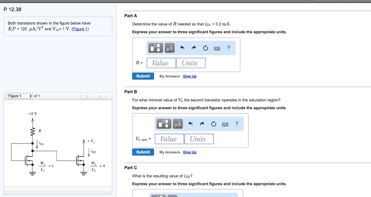371x197 pixels.
Task: Open help question mark in Part A
Action: [x=228, y=48]
